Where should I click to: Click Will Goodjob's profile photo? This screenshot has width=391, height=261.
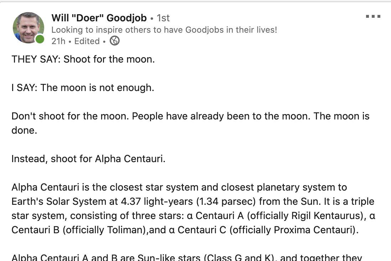coord(28,28)
